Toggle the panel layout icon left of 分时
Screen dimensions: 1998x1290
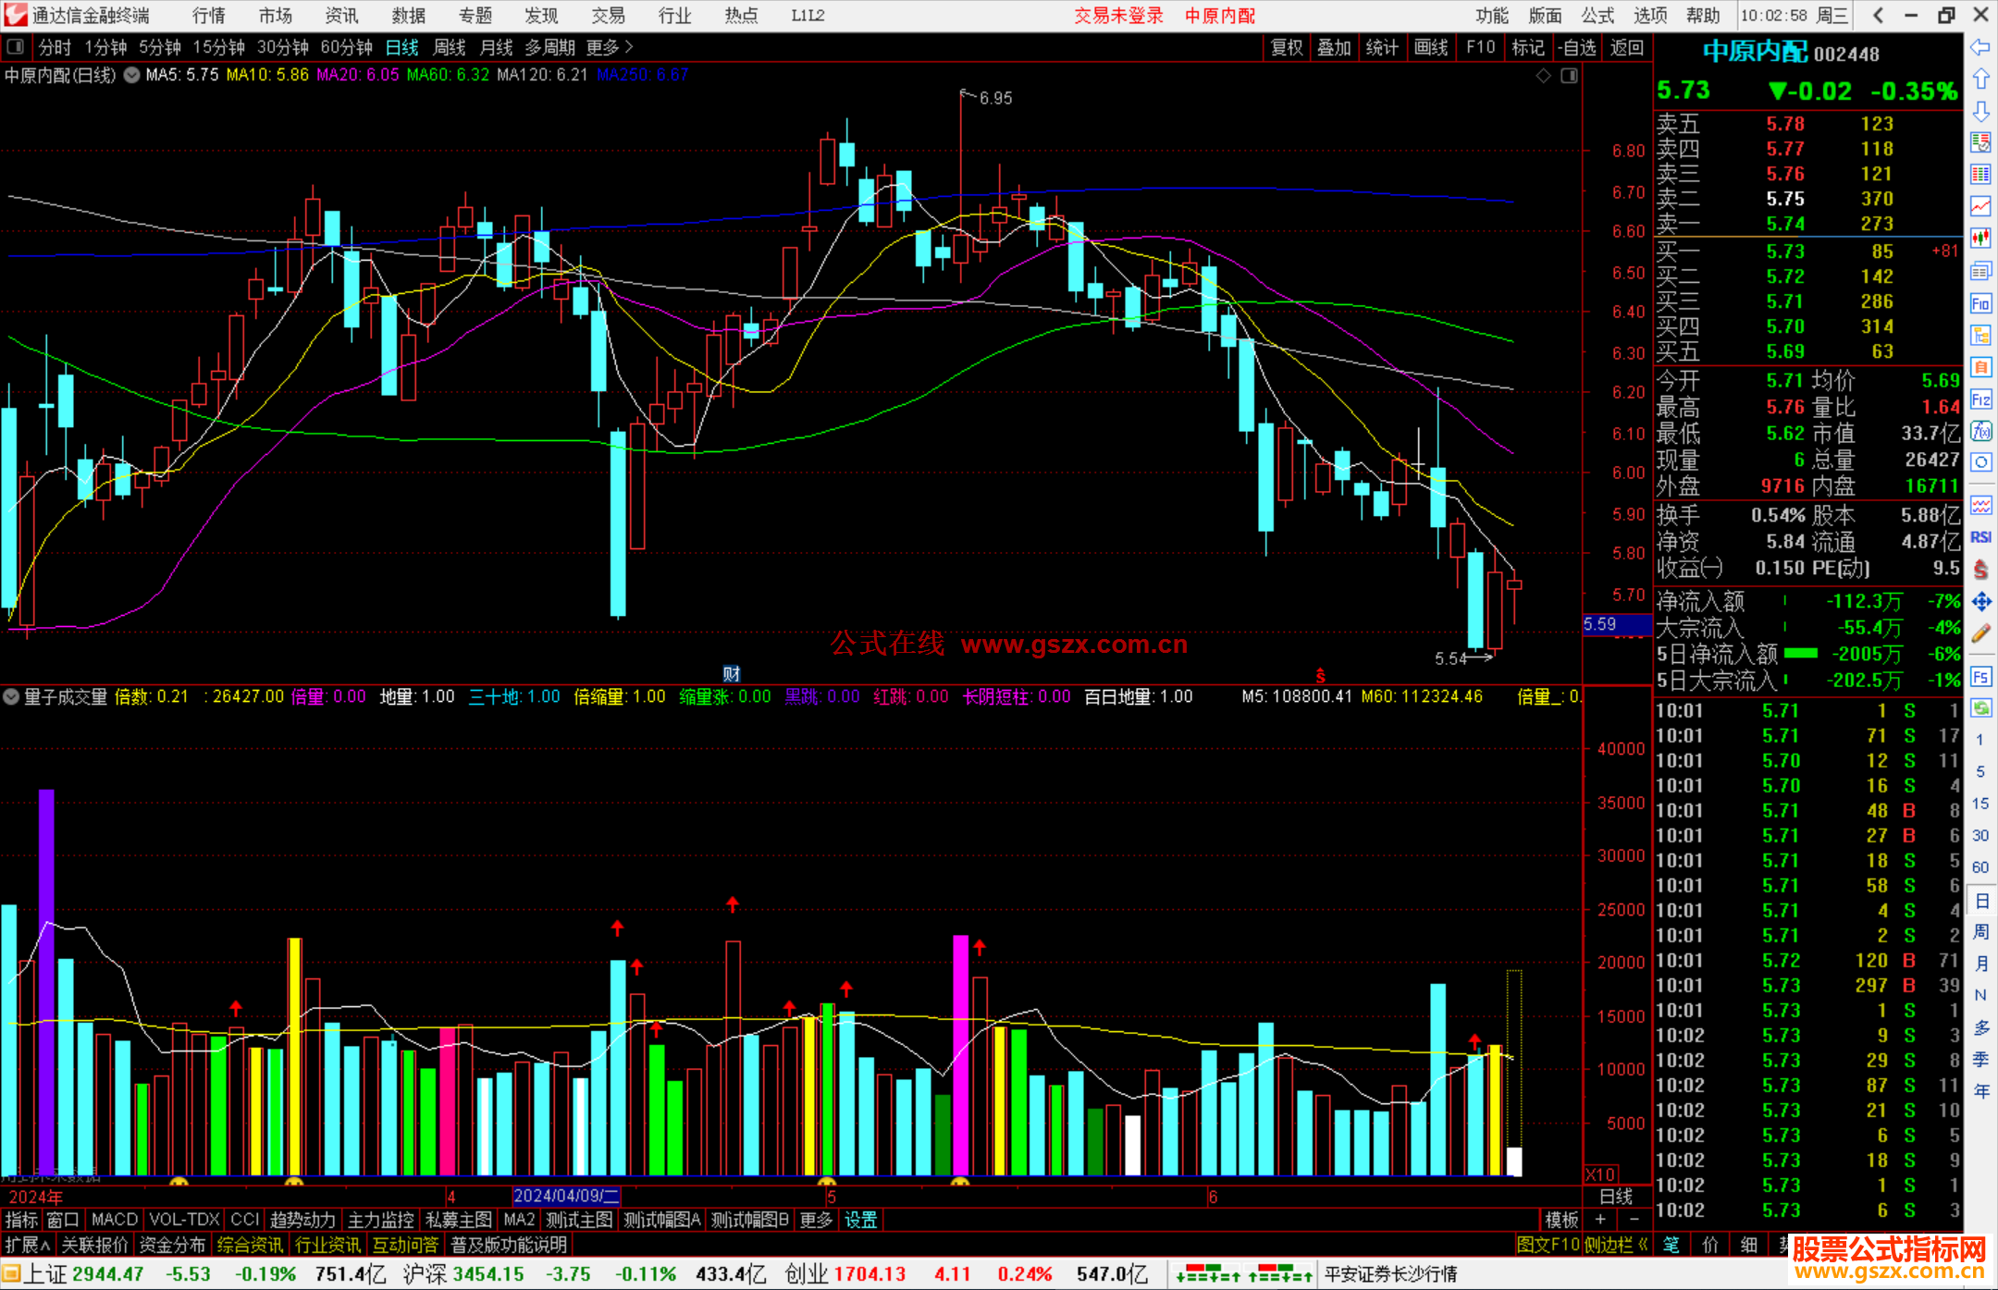16,46
